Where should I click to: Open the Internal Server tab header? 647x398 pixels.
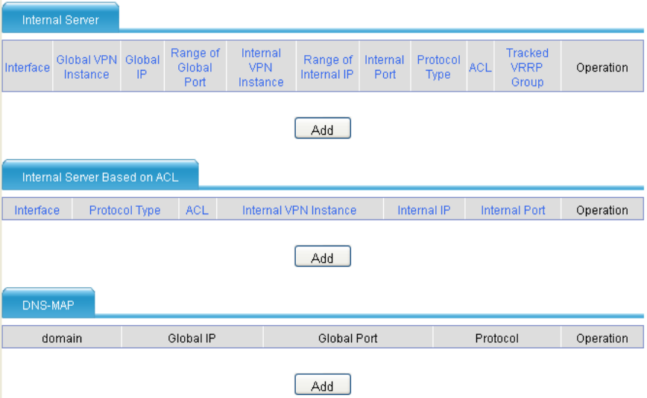click(x=60, y=19)
